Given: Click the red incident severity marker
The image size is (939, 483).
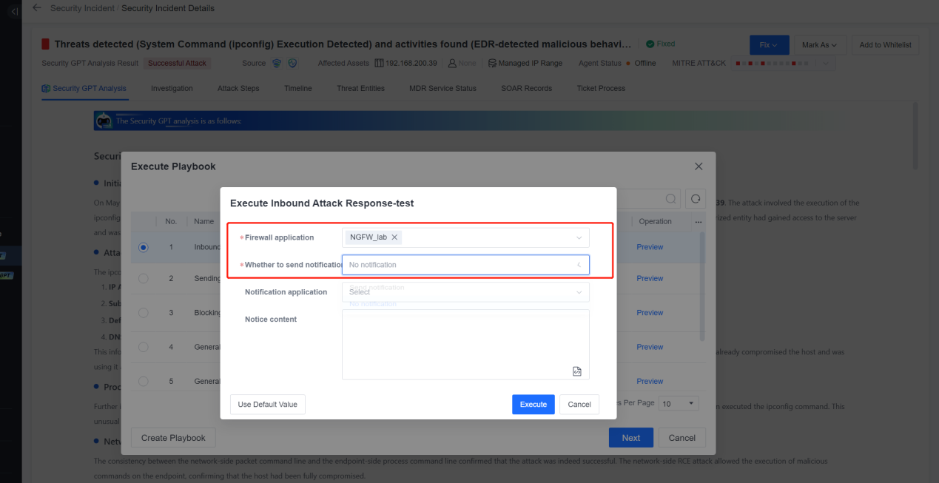Looking at the screenshot, I should [45, 44].
